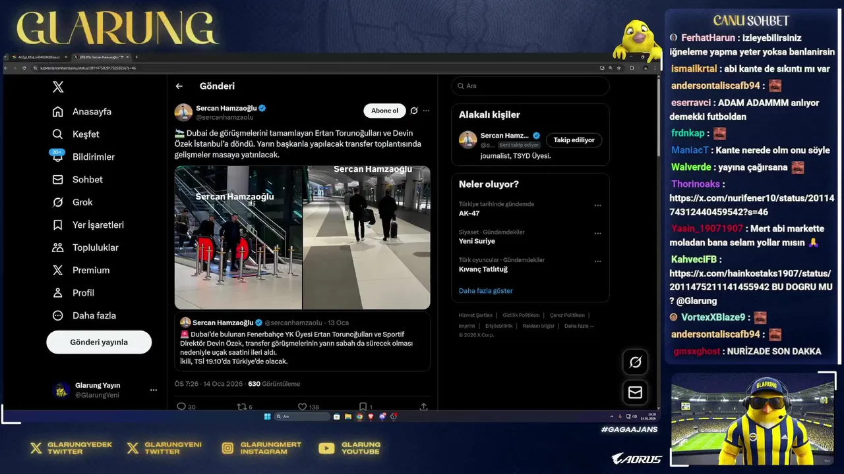Go back with the arrow beside Gönderi
Viewport: 844px width, 474px height.
179,86
